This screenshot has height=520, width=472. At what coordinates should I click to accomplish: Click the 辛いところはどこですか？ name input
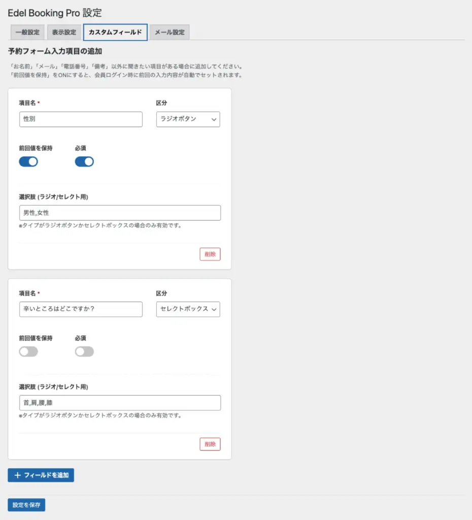point(81,309)
